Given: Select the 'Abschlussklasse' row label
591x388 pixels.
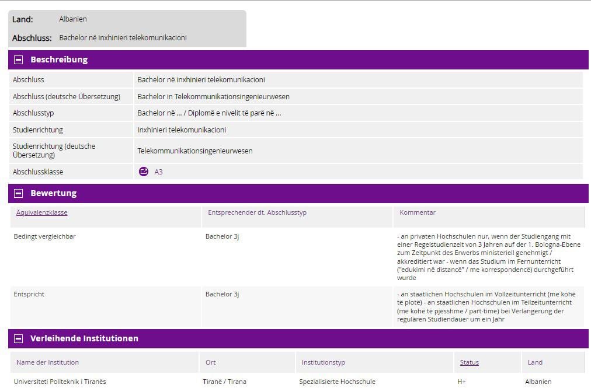Looking at the screenshot, I should click(38, 172).
